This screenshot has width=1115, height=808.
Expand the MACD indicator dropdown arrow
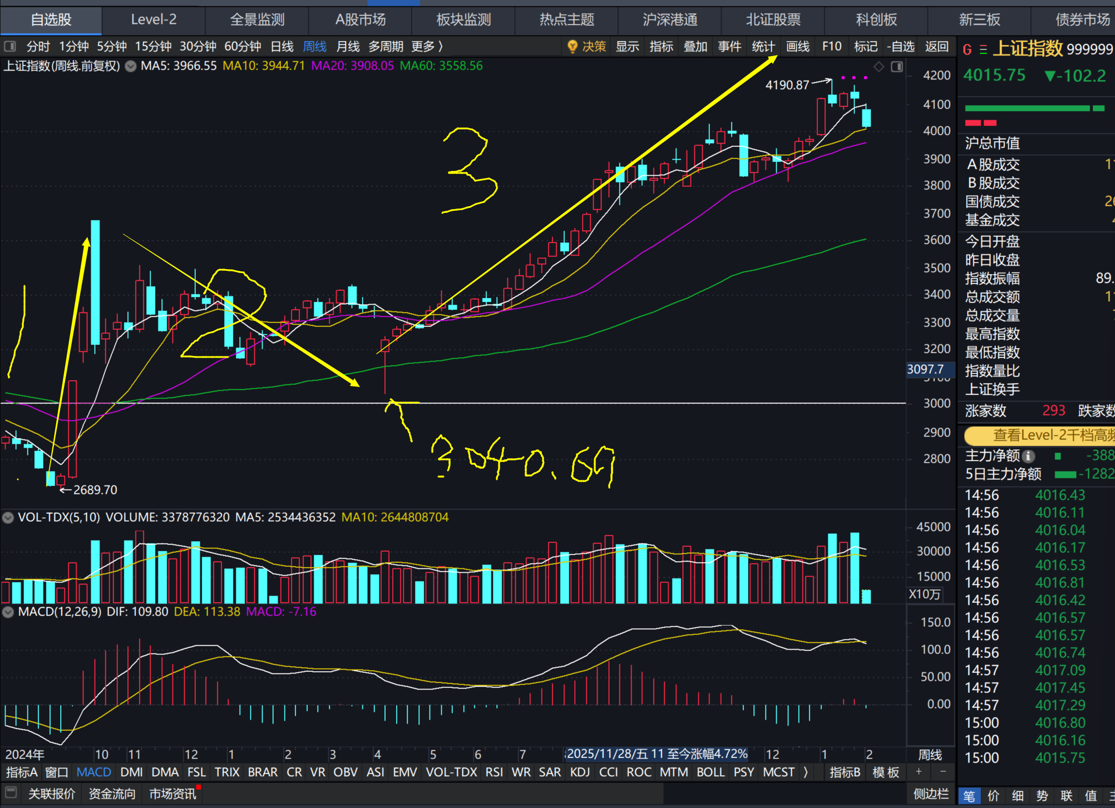coord(8,612)
